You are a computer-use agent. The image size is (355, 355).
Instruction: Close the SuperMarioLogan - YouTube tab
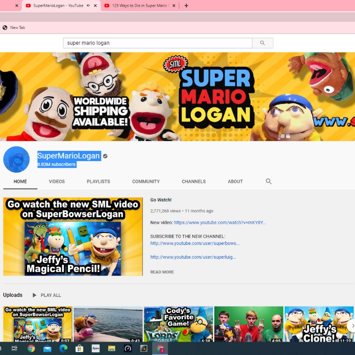coord(95,6)
